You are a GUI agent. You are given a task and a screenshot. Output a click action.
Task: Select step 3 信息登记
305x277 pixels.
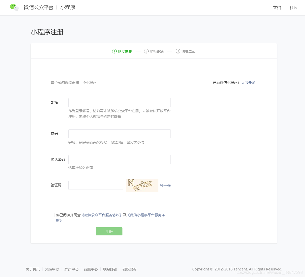(186, 51)
